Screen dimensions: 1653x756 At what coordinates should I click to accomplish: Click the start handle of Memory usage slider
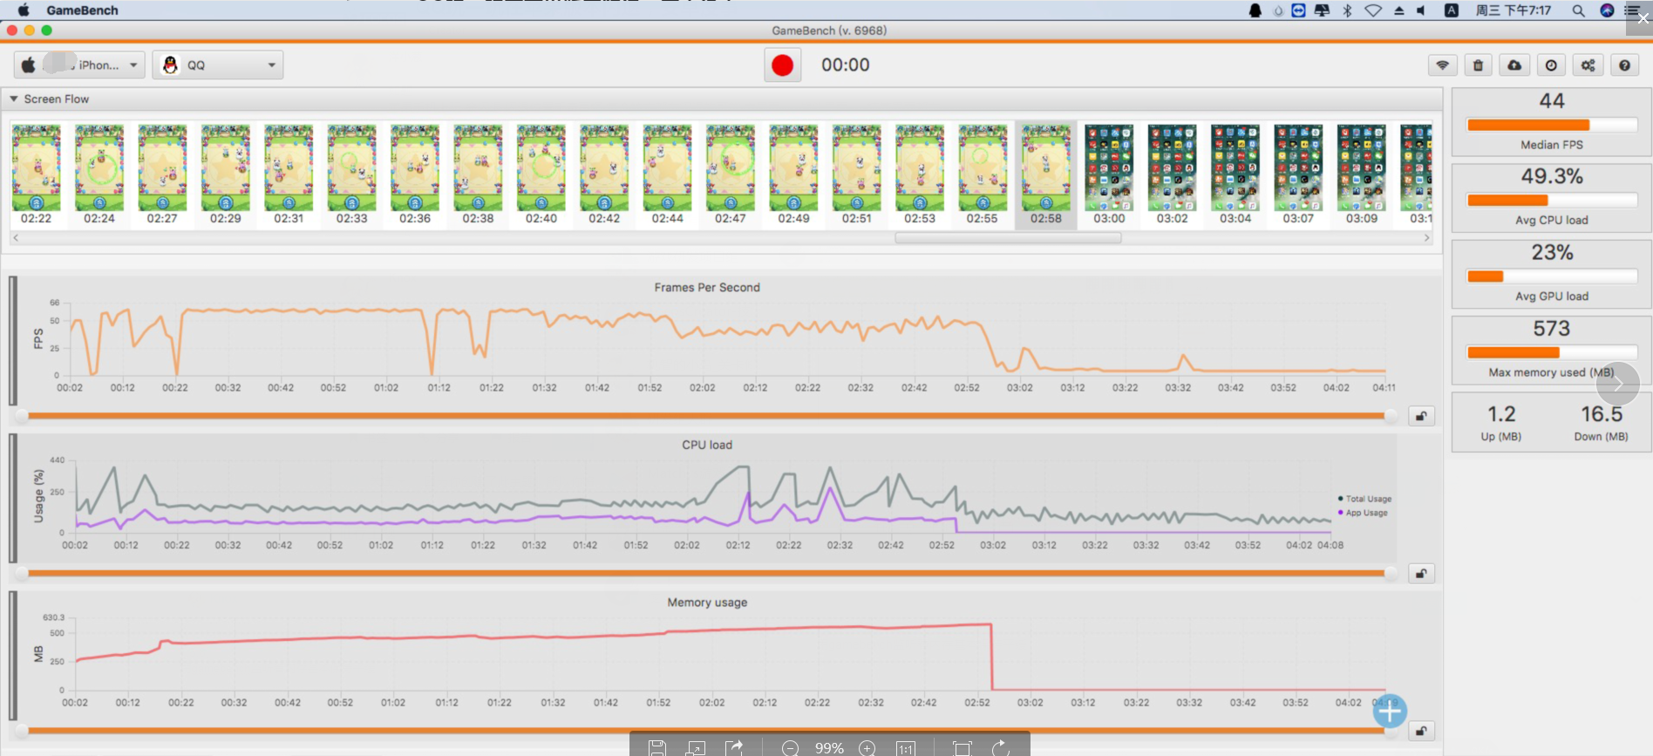coord(22,732)
